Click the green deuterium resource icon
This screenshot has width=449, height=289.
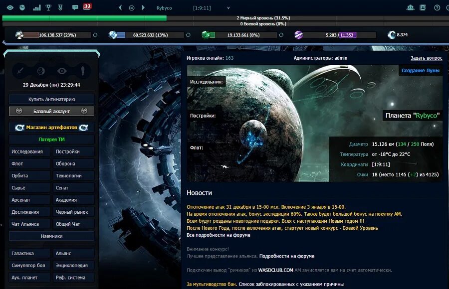(x=206, y=35)
